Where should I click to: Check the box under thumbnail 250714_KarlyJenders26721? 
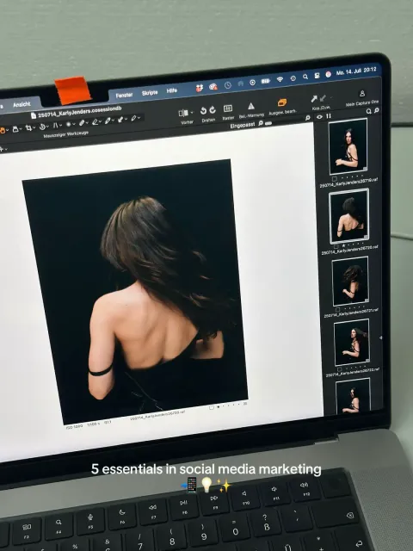(x=337, y=310)
